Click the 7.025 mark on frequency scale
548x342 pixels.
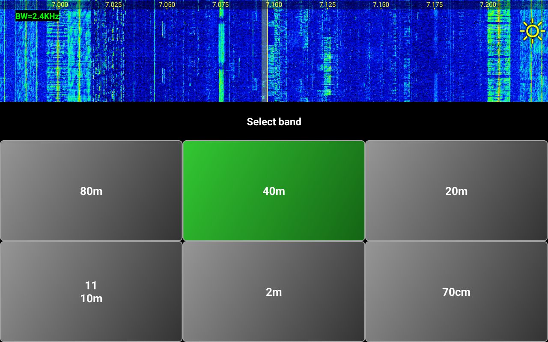[x=113, y=5]
